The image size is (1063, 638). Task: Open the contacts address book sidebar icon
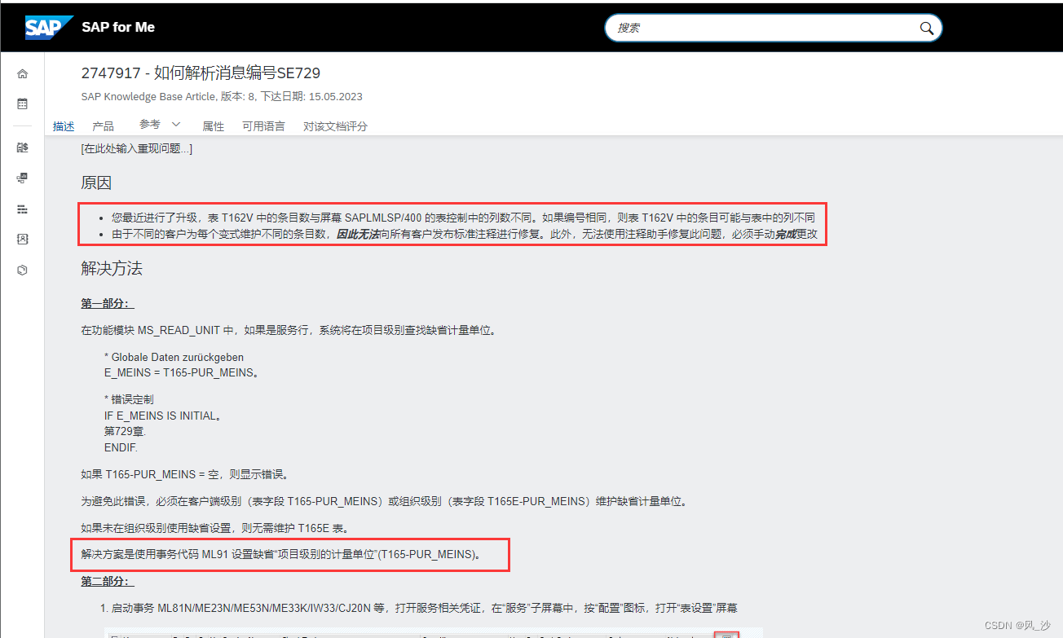(x=22, y=239)
